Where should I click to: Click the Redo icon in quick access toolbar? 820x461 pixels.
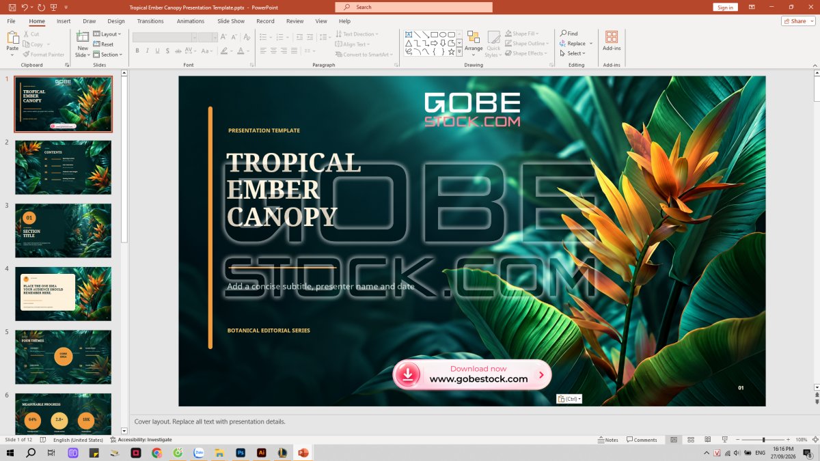[x=41, y=7]
